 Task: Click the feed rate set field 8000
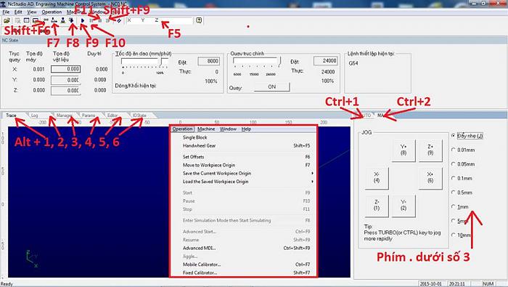tap(209, 61)
